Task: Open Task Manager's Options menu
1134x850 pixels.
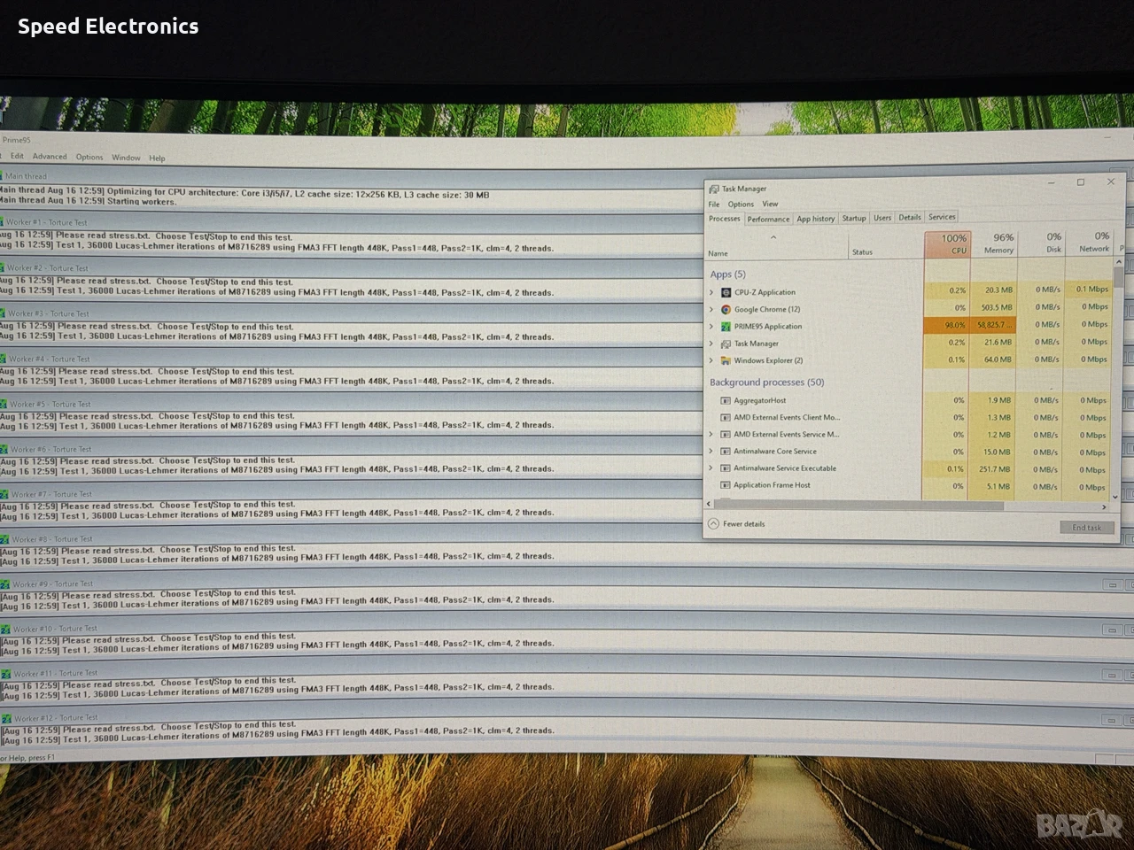Action: click(x=741, y=205)
